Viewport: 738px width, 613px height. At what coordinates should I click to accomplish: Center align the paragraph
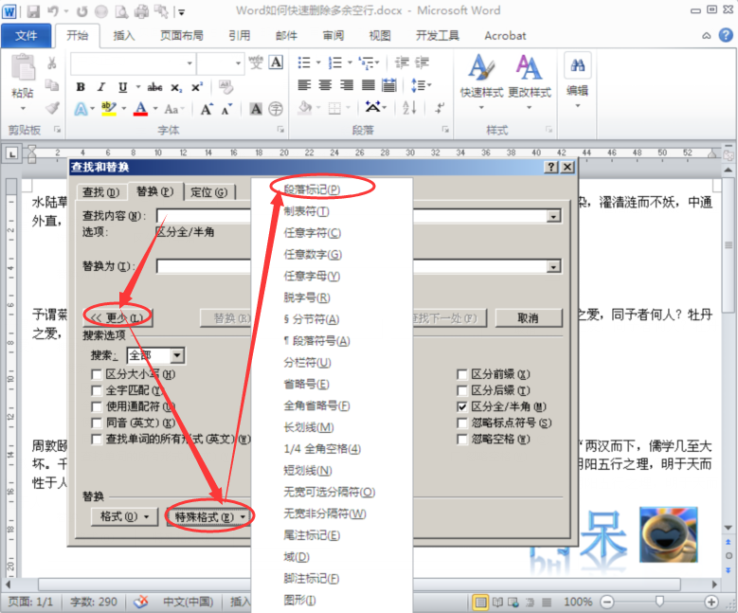[x=325, y=85]
